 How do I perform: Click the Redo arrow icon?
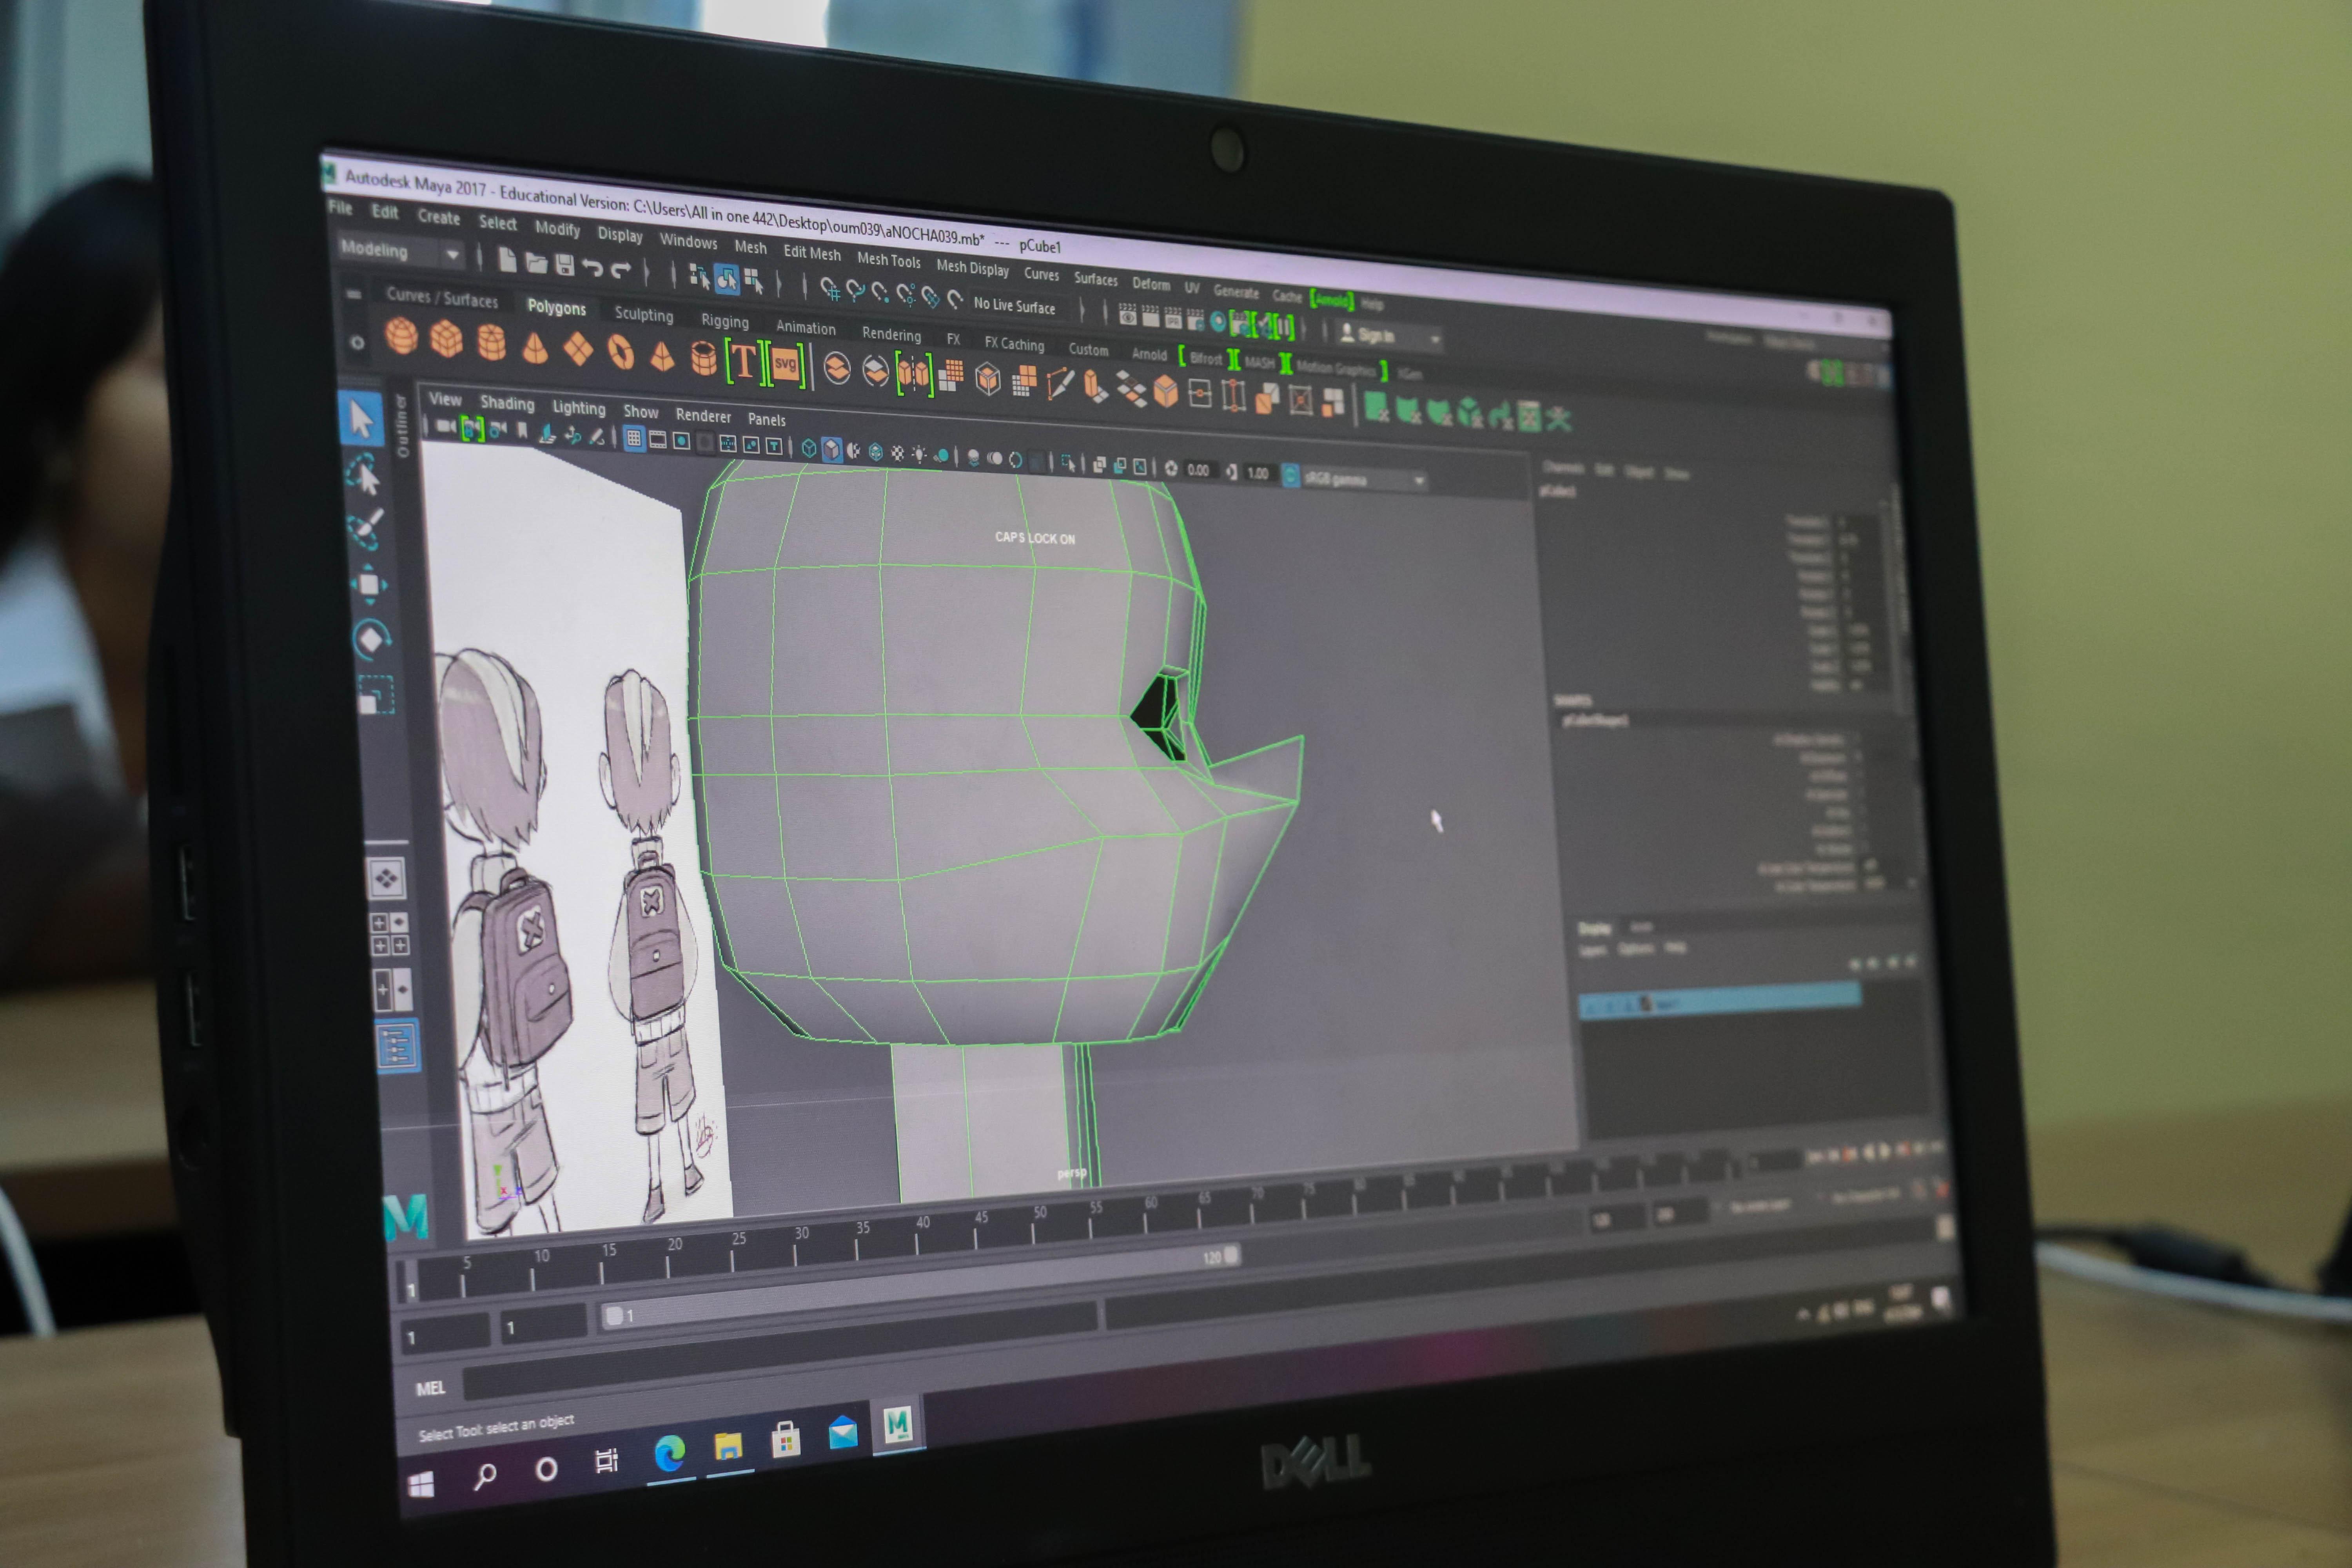tap(621, 270)
